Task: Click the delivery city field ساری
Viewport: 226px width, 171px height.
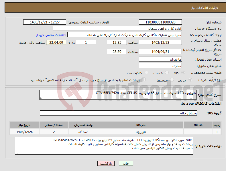Action: pos(160,66)
